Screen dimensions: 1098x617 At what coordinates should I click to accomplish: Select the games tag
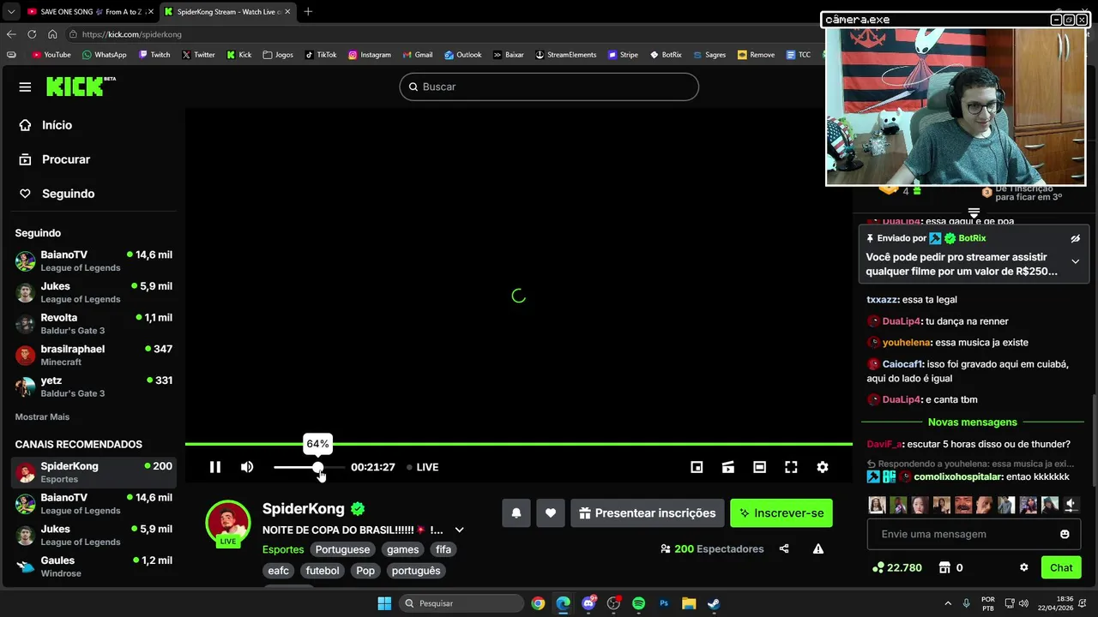pyautogui.click(x=402, y=549)
